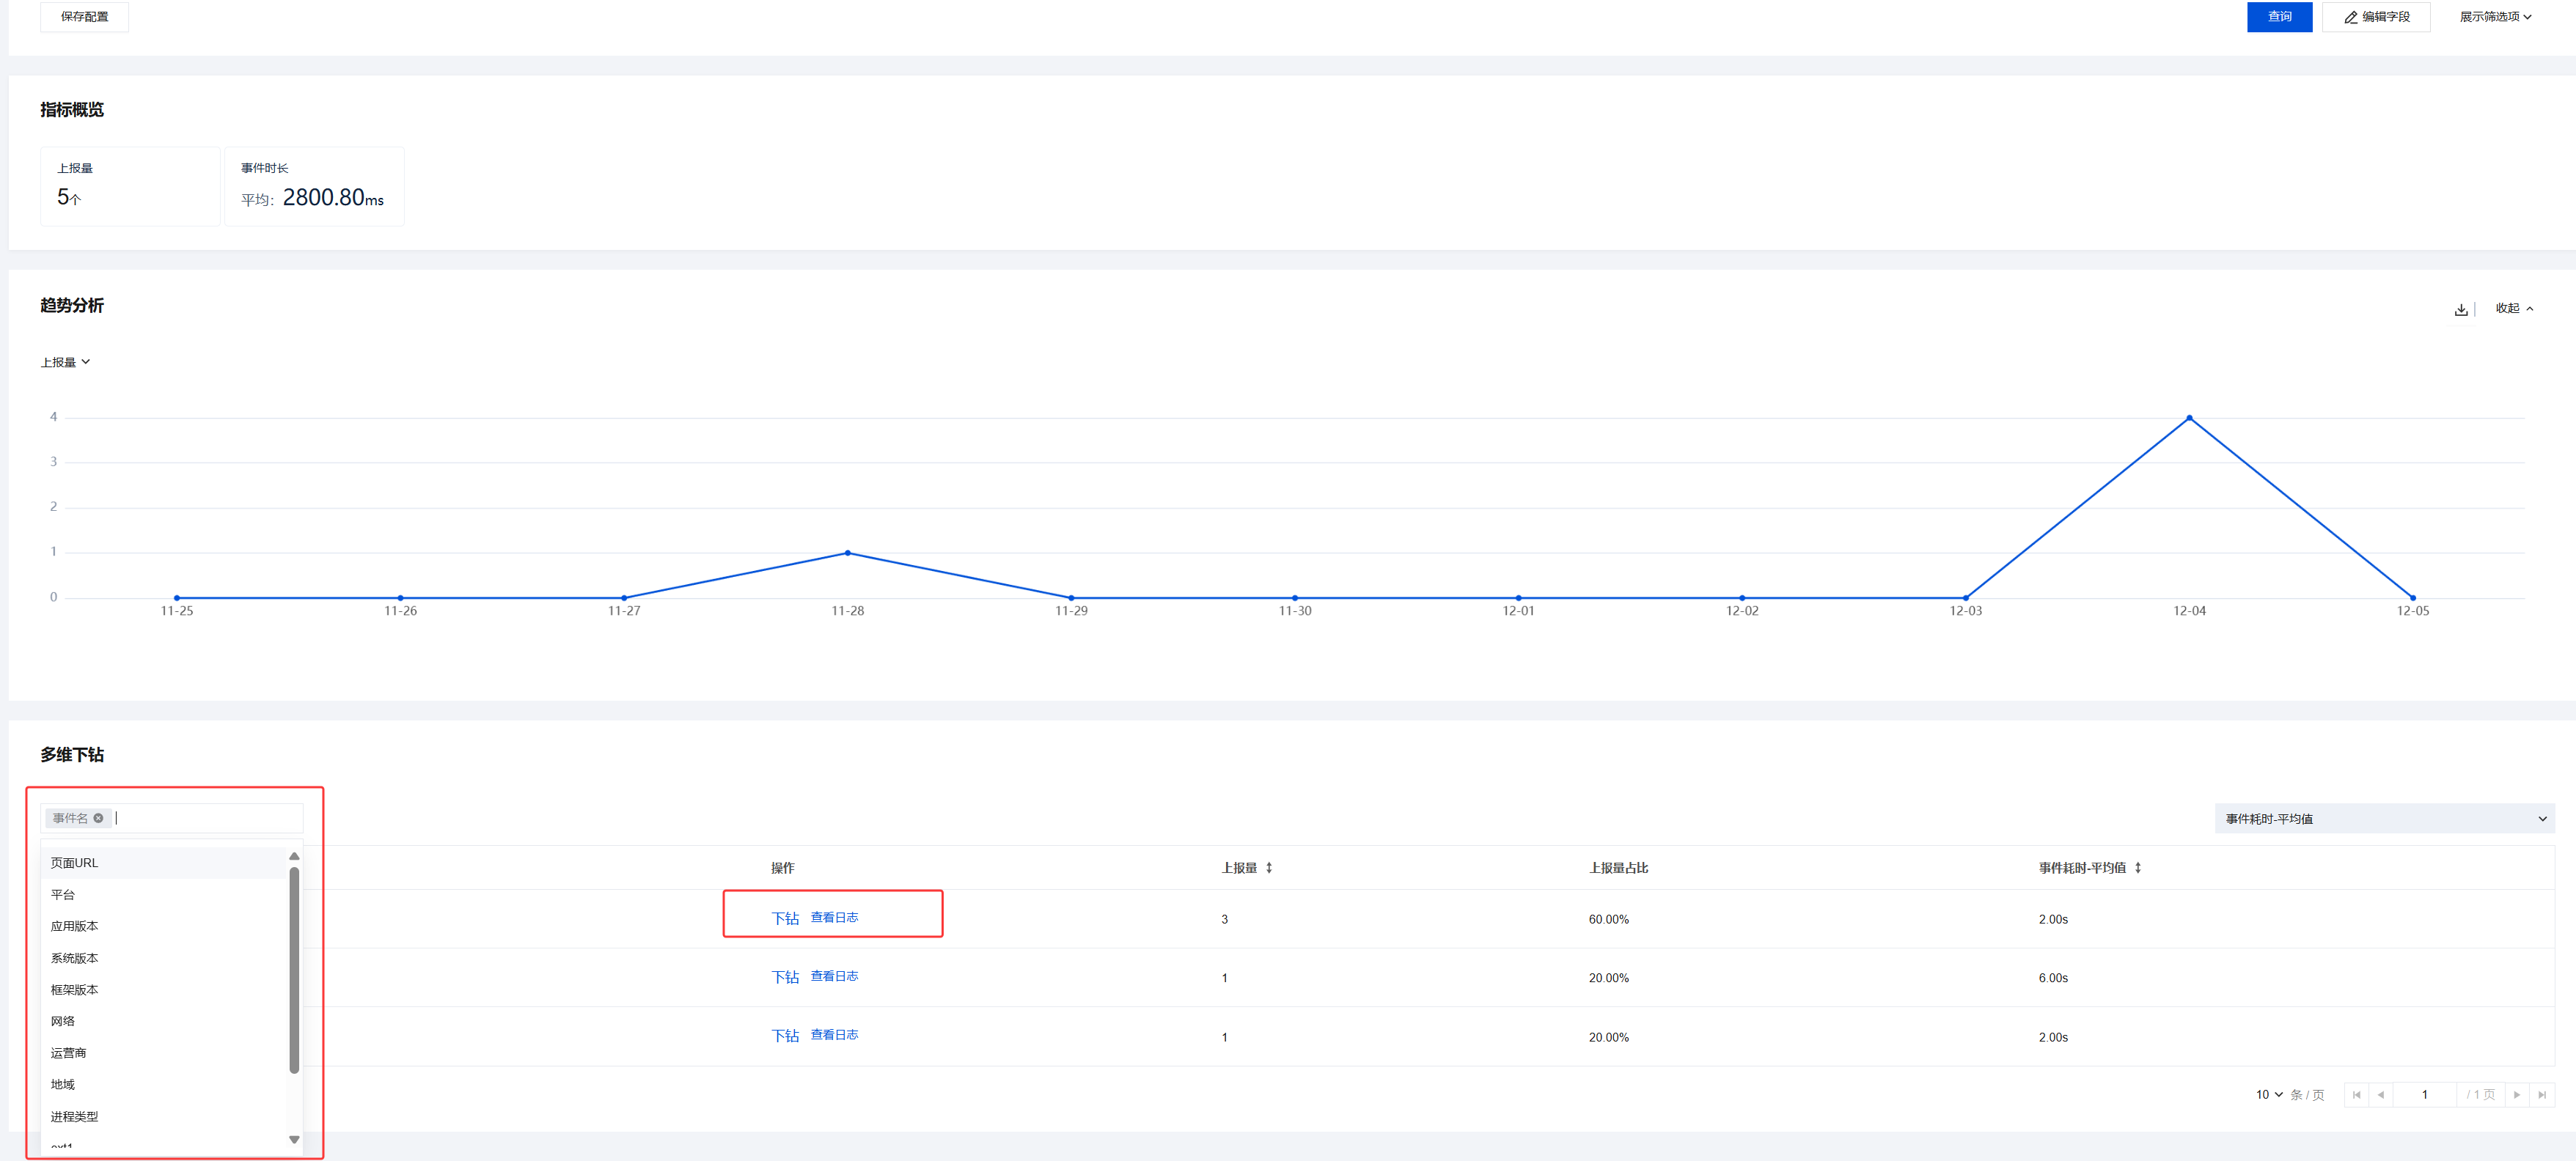Open the 事件耗时-平均值 dropdown selector
The width and height of the screenshot is (2576, 1161).
coord(2384,818)
